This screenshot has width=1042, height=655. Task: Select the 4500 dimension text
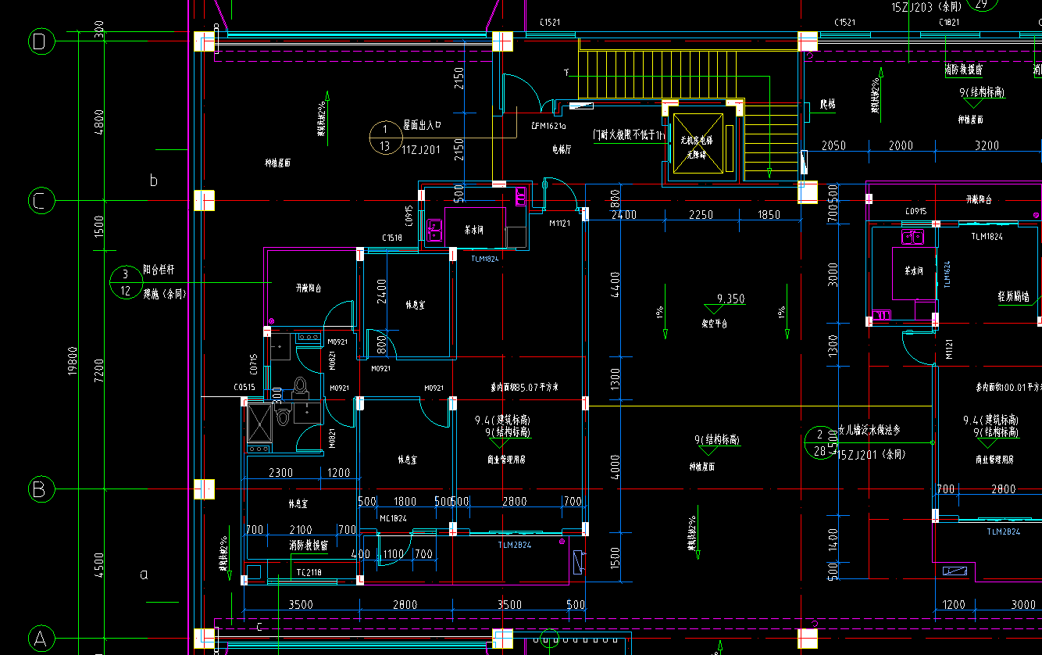point(98,565)
